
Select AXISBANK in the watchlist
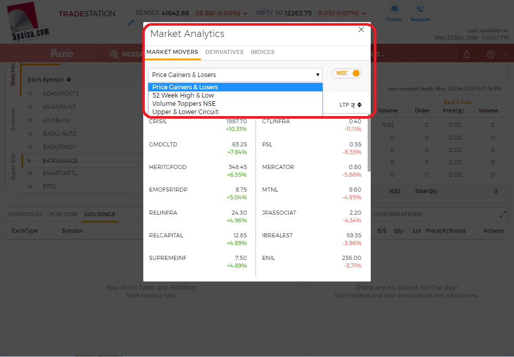click(x=56, y=120)
